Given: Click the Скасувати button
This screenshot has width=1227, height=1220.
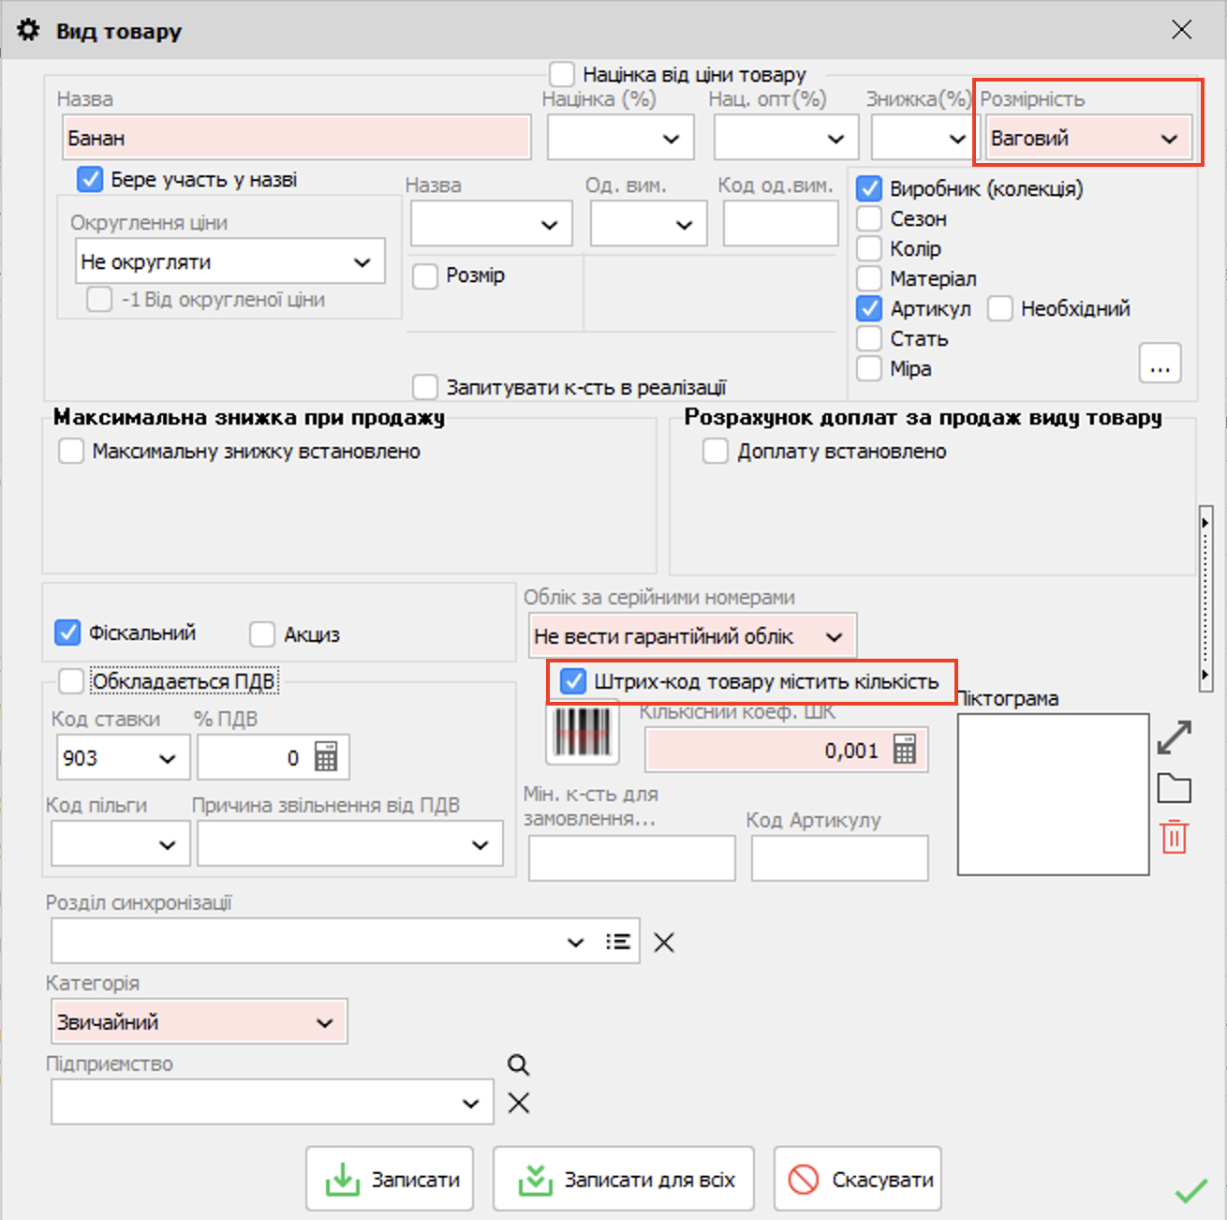Looking at the screenshot, I should tap(858, 1179).
